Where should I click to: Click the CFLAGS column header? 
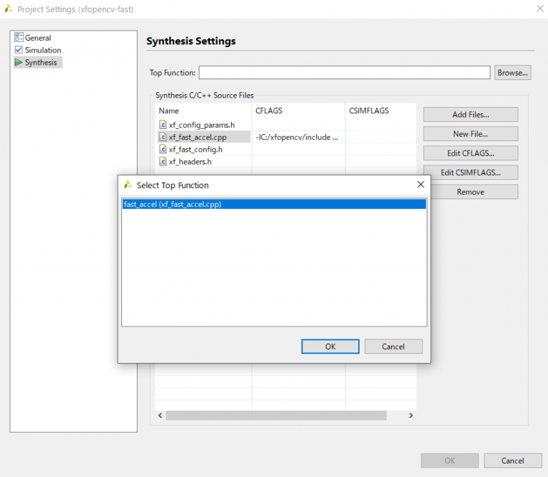[270, 111]
